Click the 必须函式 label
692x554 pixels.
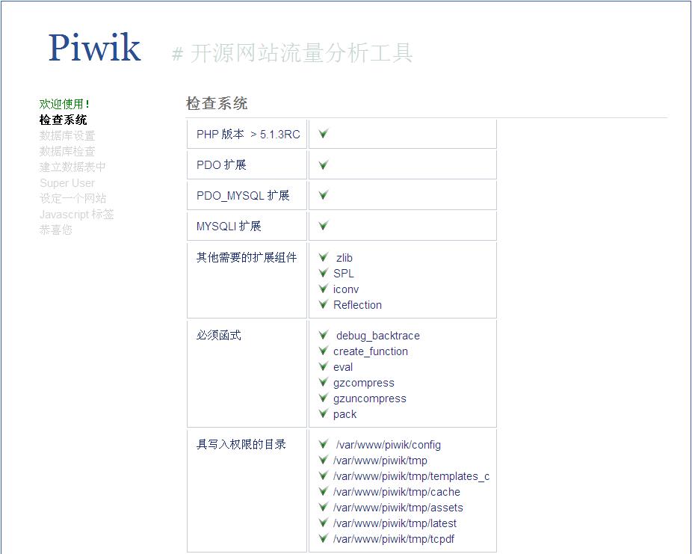[218, 335]
